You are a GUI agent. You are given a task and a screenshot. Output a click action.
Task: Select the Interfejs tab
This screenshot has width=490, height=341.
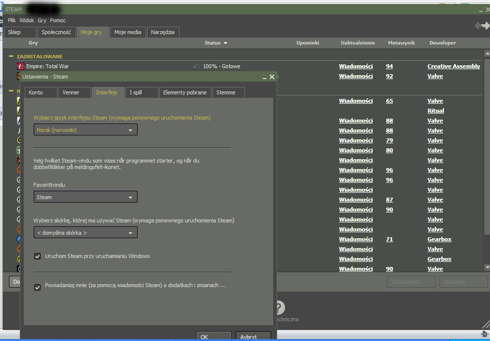(108, 92)
